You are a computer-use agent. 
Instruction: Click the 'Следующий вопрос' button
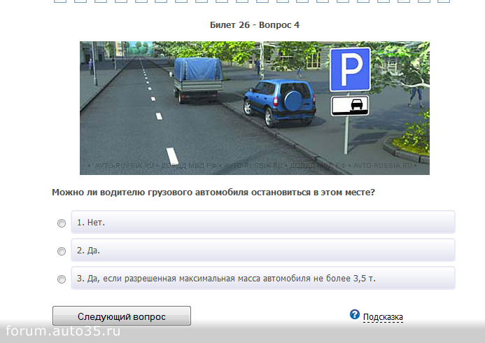click(x=122, y=316)
